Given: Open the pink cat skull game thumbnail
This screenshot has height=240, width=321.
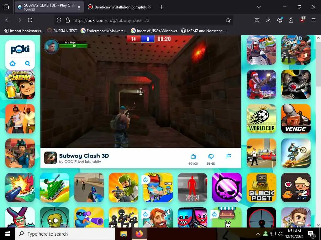Looking at the screenshot, I should click(227, 187).
